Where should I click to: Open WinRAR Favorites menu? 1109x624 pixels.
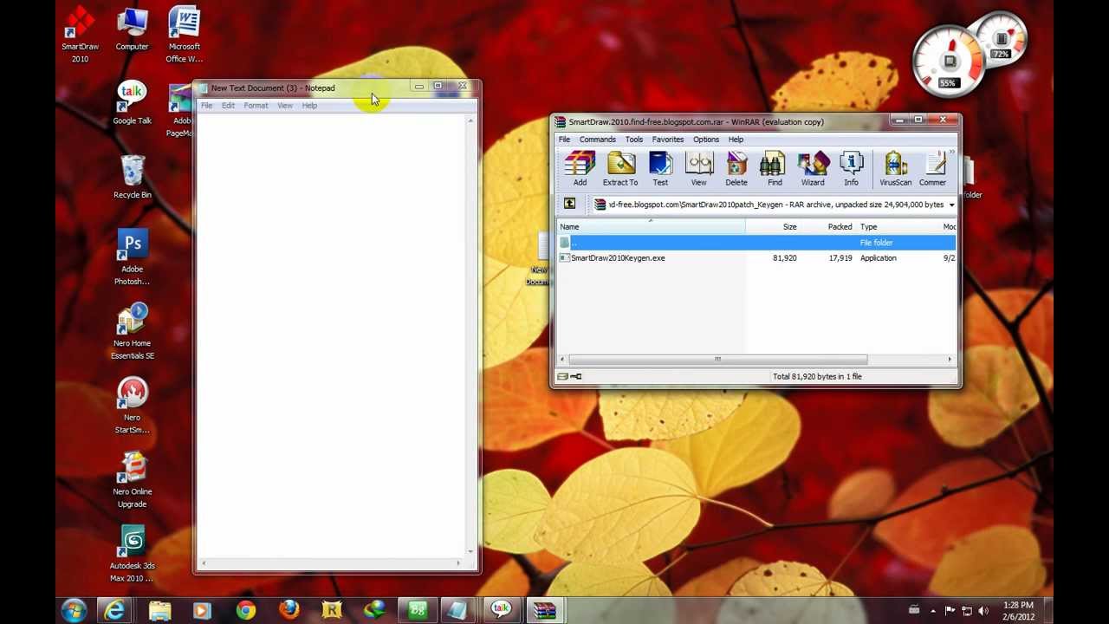tap(667, 139)
